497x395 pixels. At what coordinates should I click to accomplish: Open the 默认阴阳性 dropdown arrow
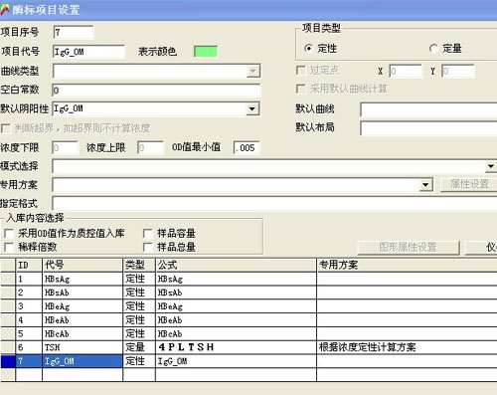coord(252,108)
